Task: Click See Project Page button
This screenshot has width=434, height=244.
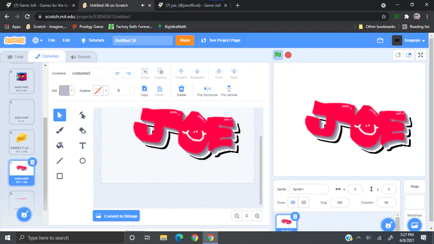Action: pyautogui.click(x=220, y=40)
